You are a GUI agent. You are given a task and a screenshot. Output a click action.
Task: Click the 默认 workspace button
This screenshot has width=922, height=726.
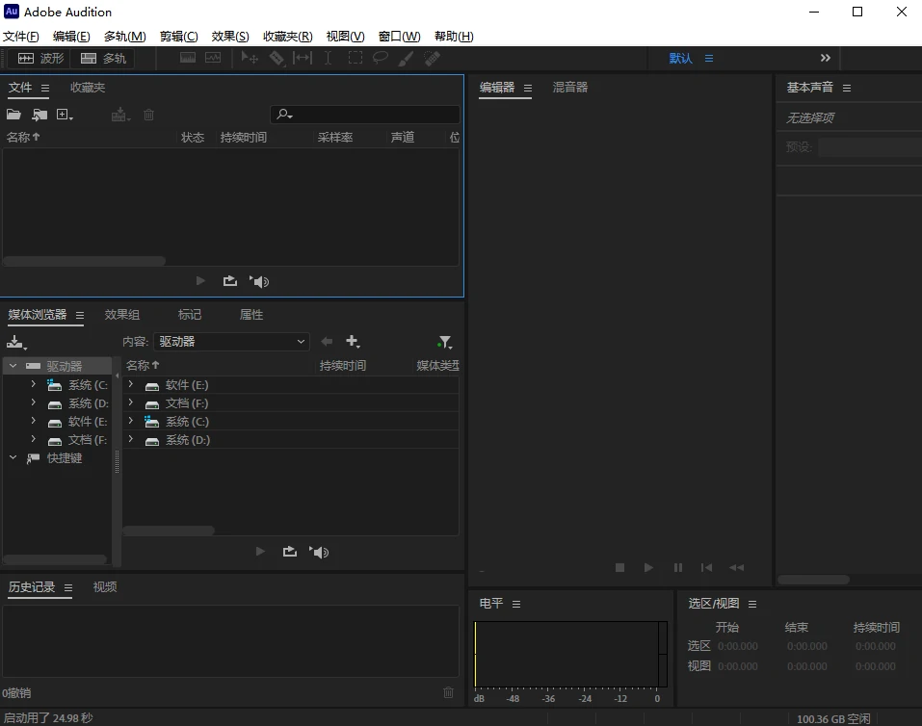pyautogui.click(x=680, y=59)
